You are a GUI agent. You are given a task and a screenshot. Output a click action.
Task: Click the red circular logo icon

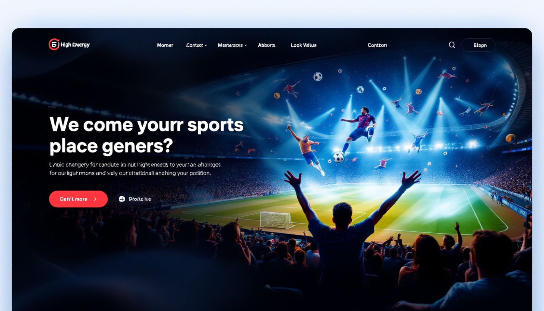coord(54,44)
